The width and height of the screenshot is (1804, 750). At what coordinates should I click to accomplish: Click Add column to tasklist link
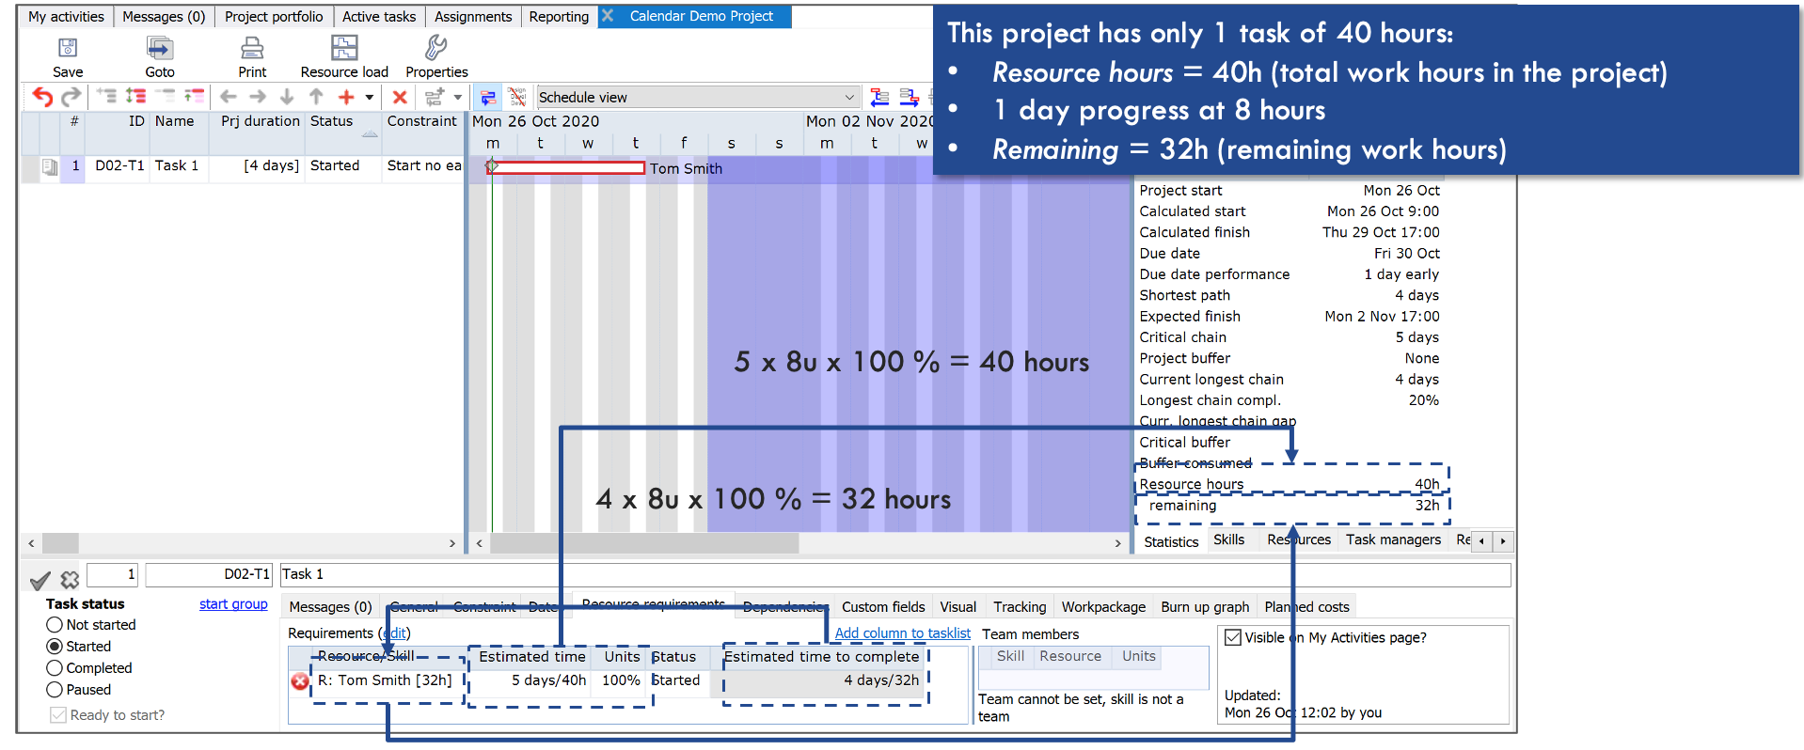(903, 633)
